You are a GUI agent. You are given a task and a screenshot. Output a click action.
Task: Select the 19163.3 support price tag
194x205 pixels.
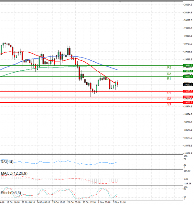pos(188,91)
